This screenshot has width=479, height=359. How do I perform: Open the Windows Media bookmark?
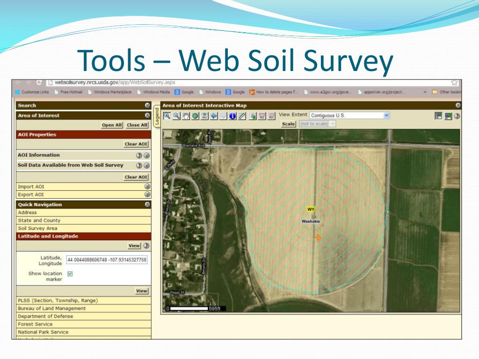(x=153, y=92)
